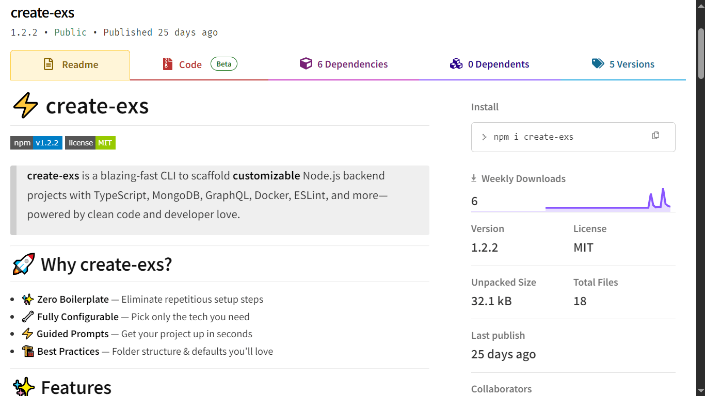The image size is (705, 396).
Task: Click the terminal prompt symbol in install box
Action: coord(484,137)
